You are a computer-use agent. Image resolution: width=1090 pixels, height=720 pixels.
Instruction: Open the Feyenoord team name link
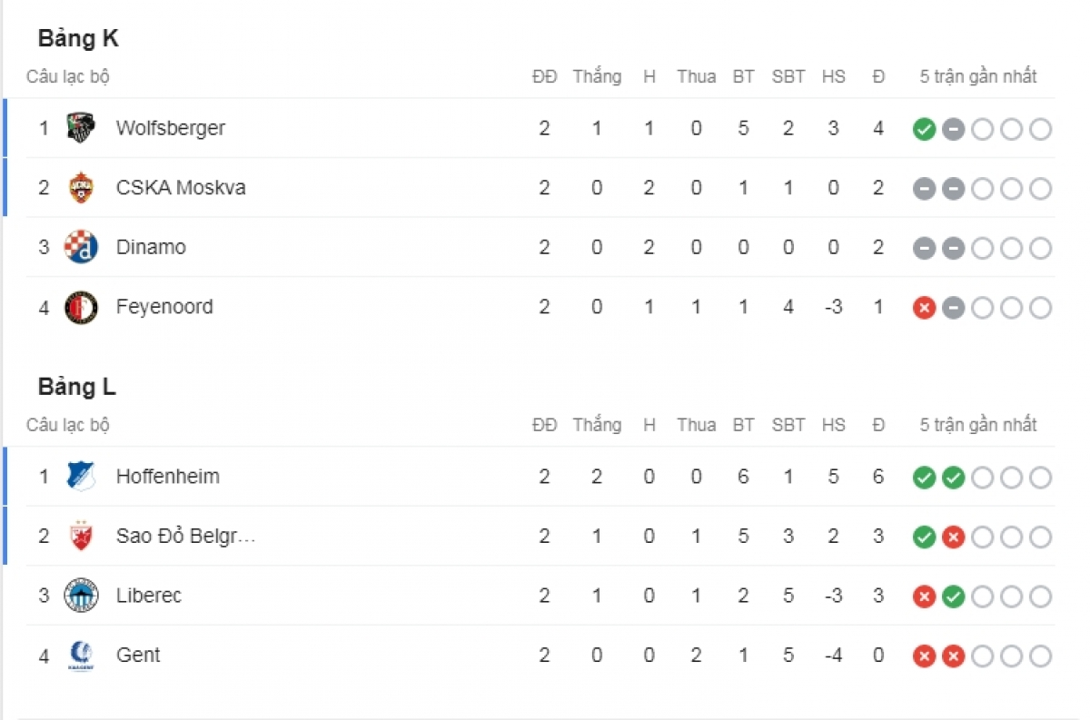164,307
